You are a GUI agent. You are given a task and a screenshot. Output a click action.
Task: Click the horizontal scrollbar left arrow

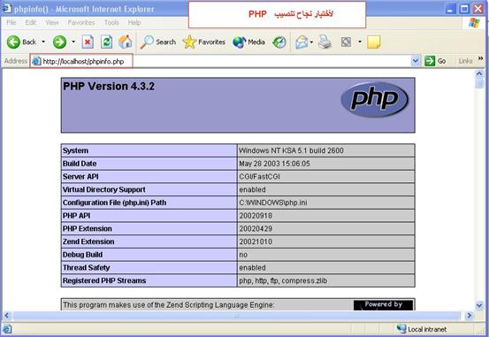click(x=7, y=316)
